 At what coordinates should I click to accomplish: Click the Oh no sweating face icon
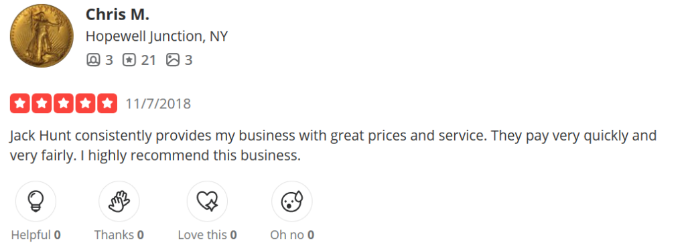click(x=292, y=201)
